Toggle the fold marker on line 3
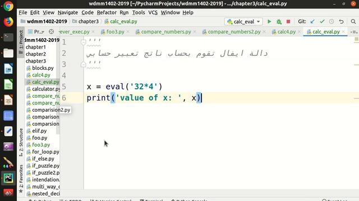 [x=84, y=65]
